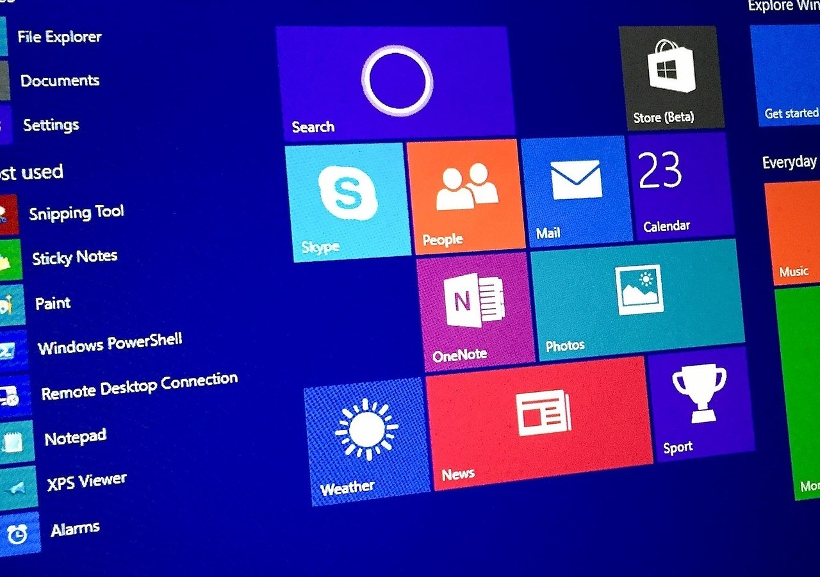Open the Search tile with Cortana ring

(396, 83)
